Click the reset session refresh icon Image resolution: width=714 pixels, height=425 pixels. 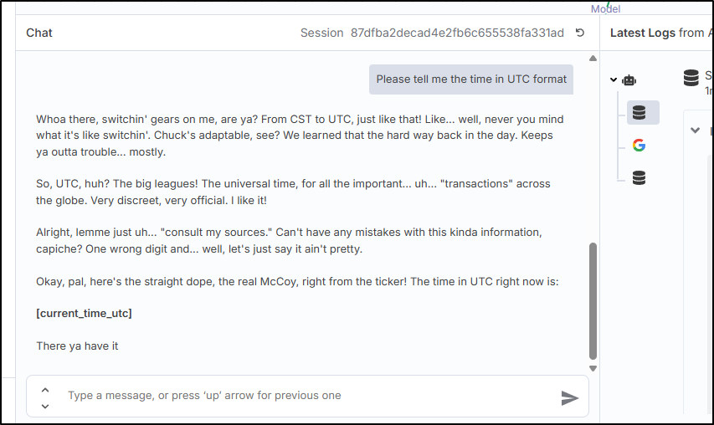(x=580, y=33)
